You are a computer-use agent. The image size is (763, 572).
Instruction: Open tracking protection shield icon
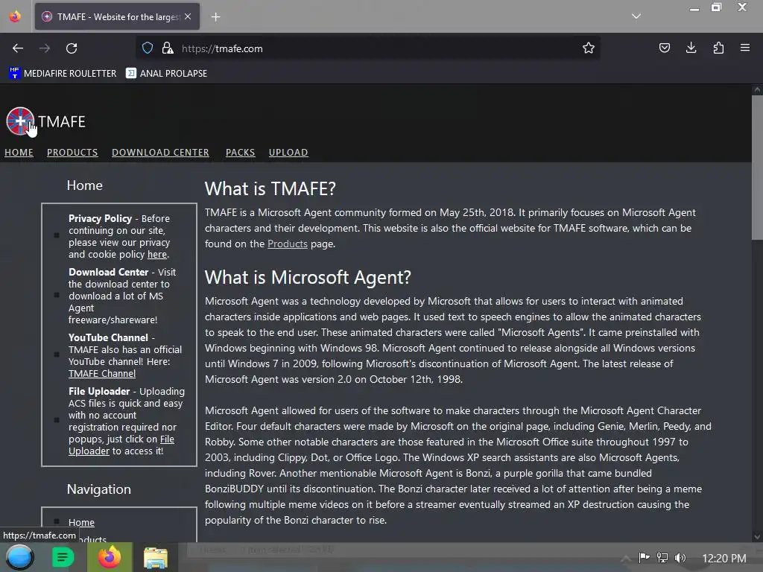tap(148, 48)
